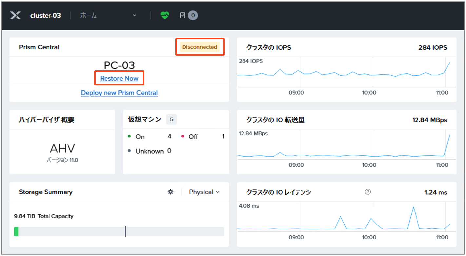Click the 284 IOPS header value
This screenshot has width=466, height=256.
pyautogui.click(x=433, y=47)
